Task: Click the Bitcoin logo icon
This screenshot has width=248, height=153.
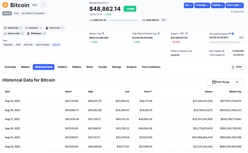Action: (x=5, y=5)
